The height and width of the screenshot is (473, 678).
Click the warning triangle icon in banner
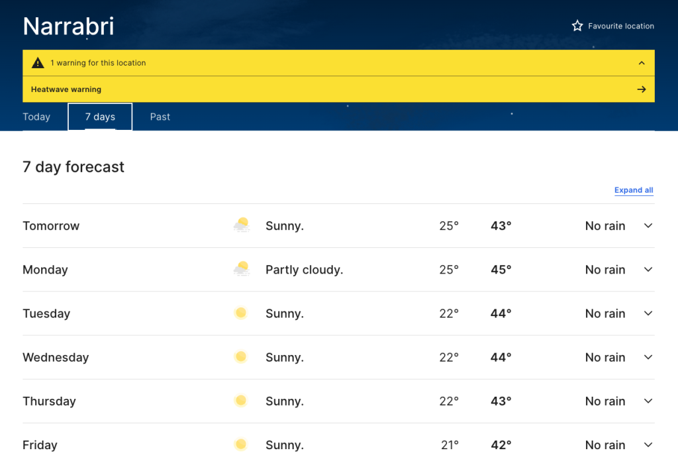pyautogui.click(x=38, y=63)
